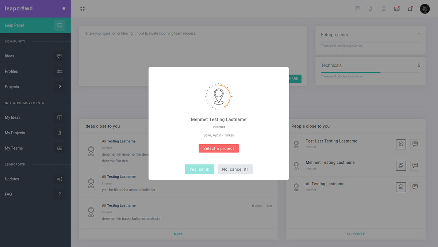This screenshot has width=438, height=247.
Task: Click the No, cancel it! button
Action: point(235,169)
